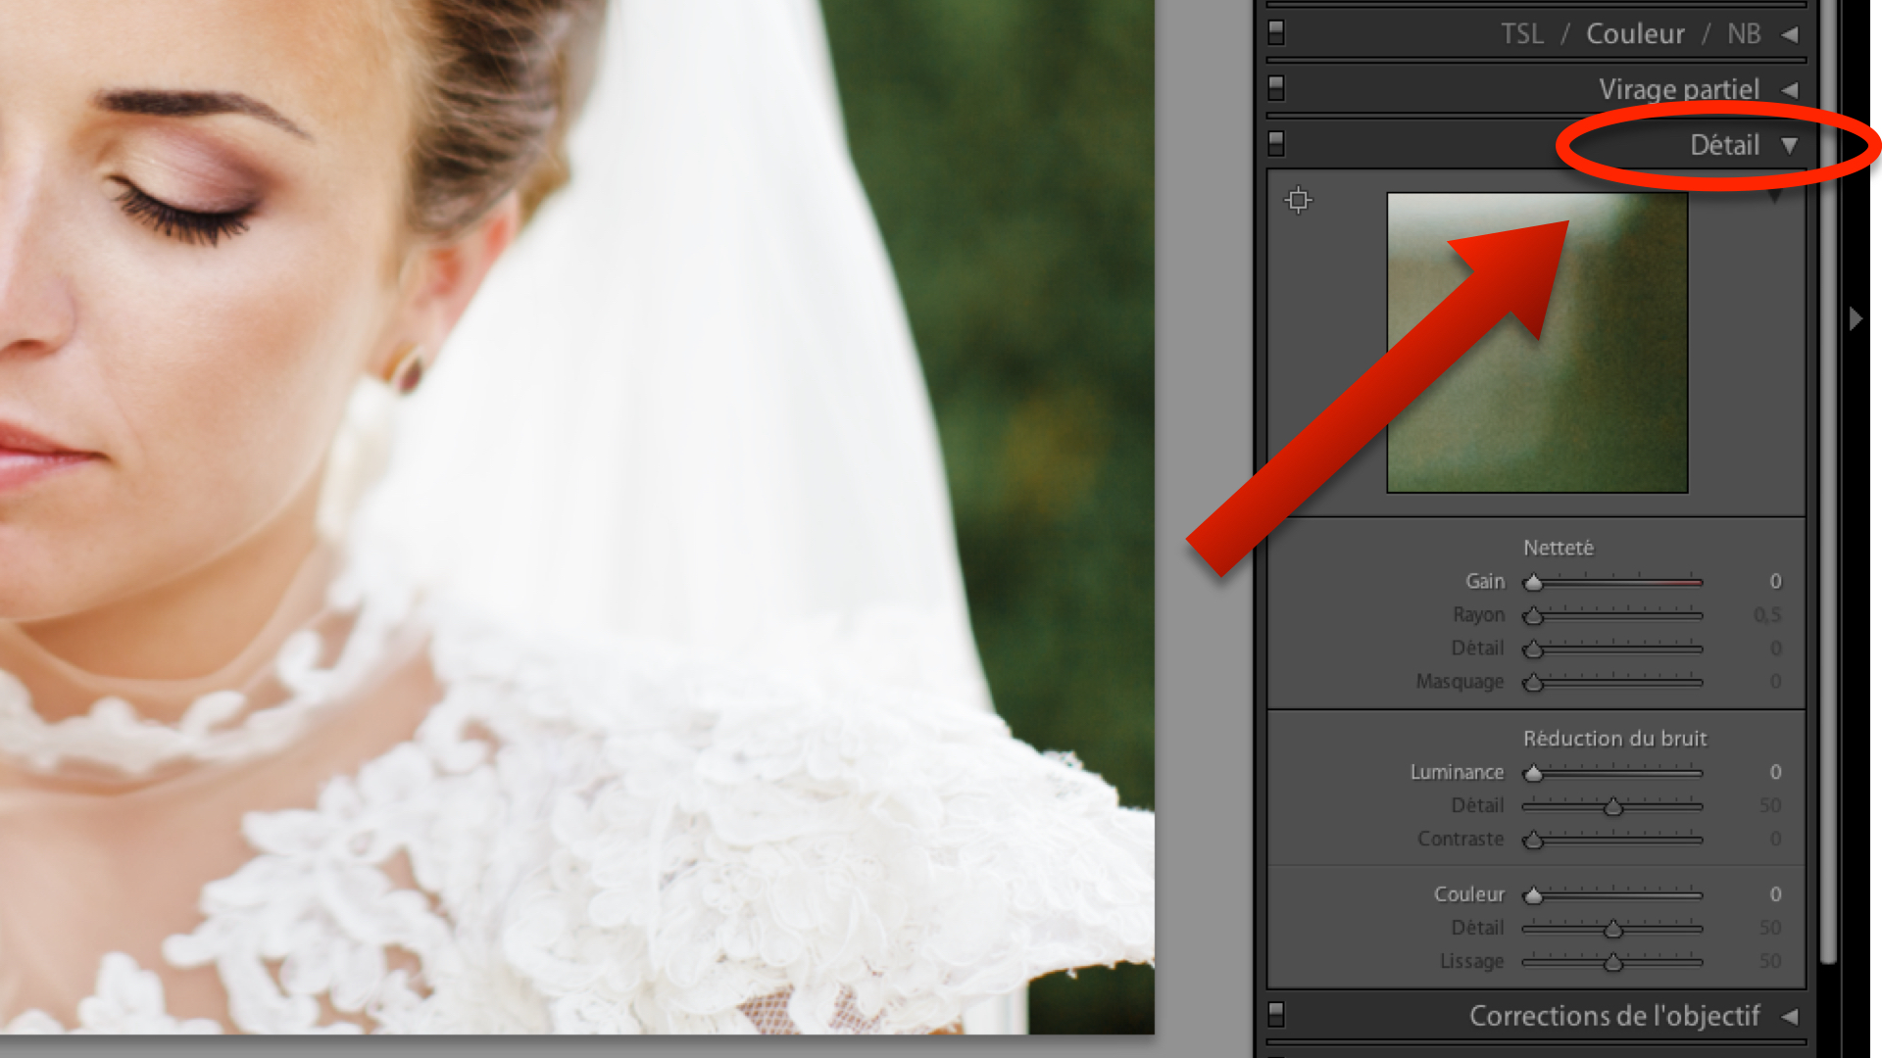Expand Corrections de l'objectif panel
Screen dimensions: 1882x1058
tap(1790, 1017)
